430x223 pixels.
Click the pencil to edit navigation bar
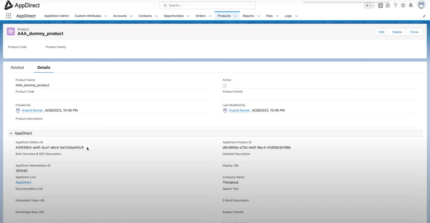[424, 16]
